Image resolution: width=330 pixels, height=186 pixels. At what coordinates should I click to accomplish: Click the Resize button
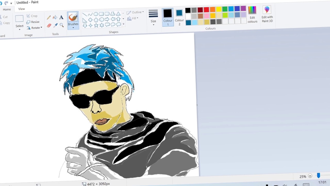click(33, 22)
